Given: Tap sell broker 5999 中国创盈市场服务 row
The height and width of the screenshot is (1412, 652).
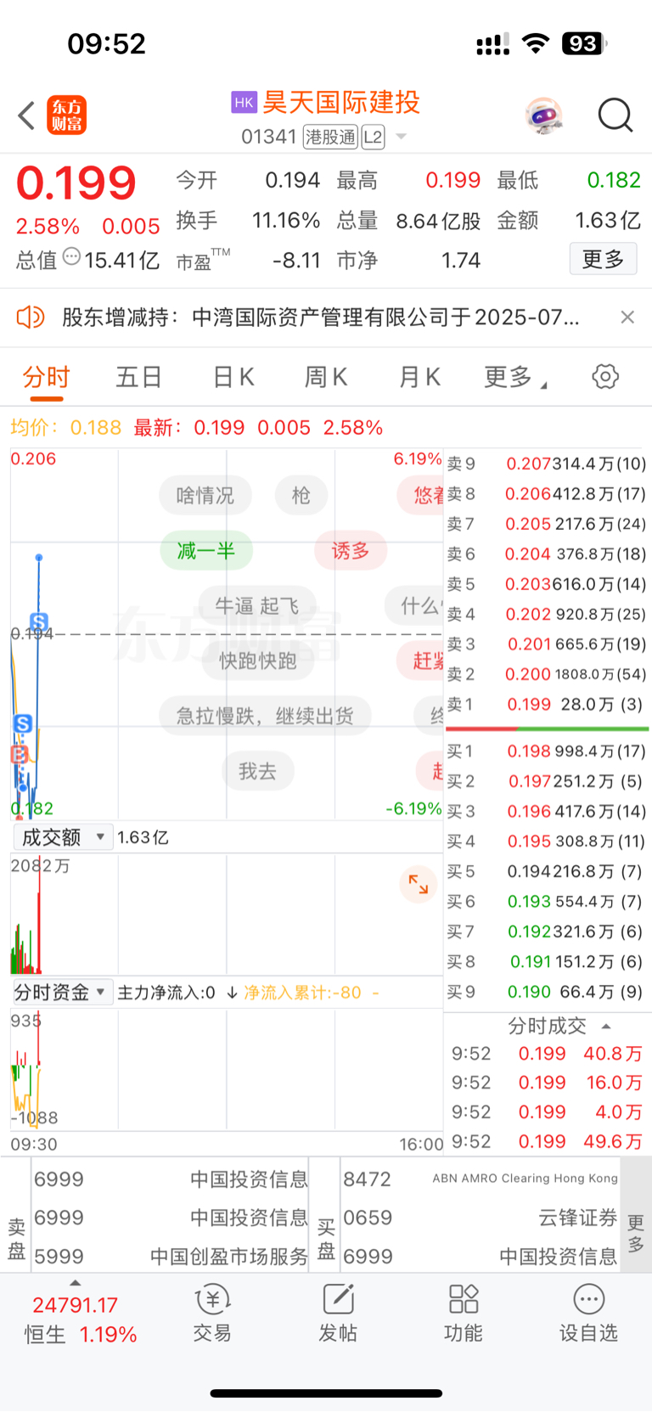Looking at the screenshot, I should [x=171, y=1257].
